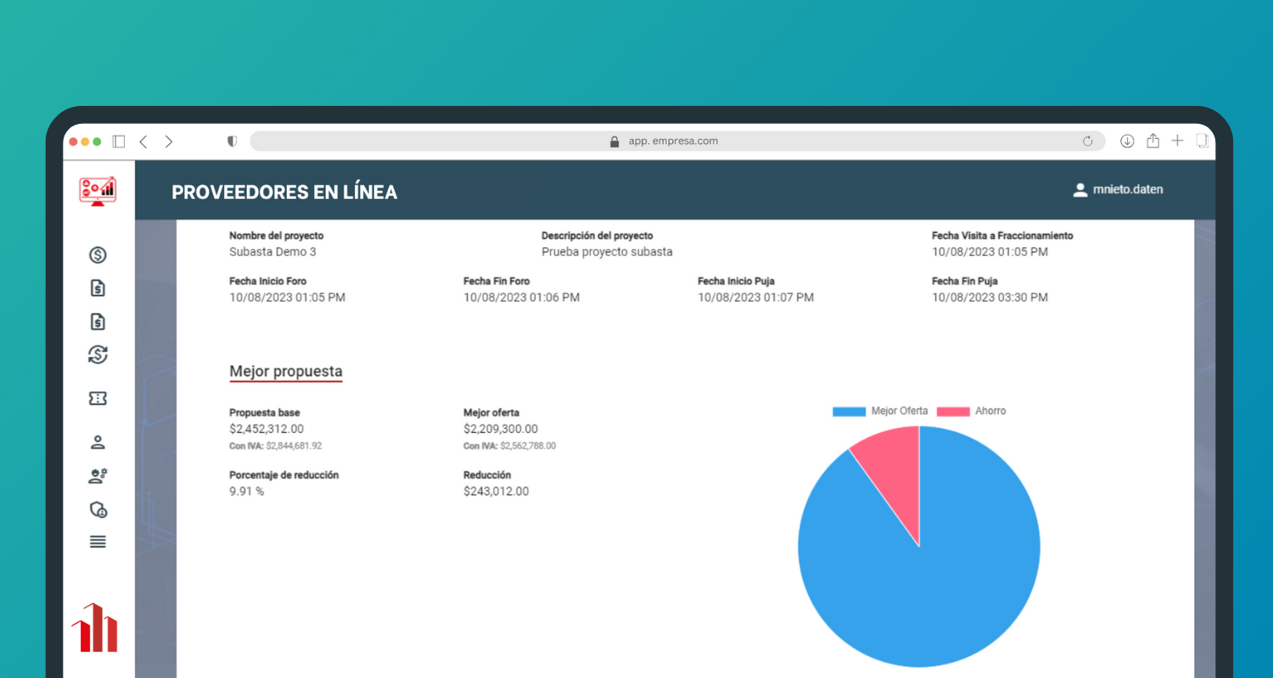Screen dimensions: 1273x678
Task: Open the invoice icon just below the dollar coin
Action: [x=98, y=288]
